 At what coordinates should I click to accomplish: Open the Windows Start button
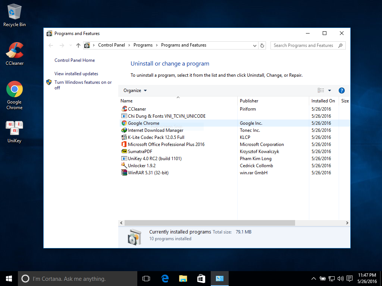9,279
